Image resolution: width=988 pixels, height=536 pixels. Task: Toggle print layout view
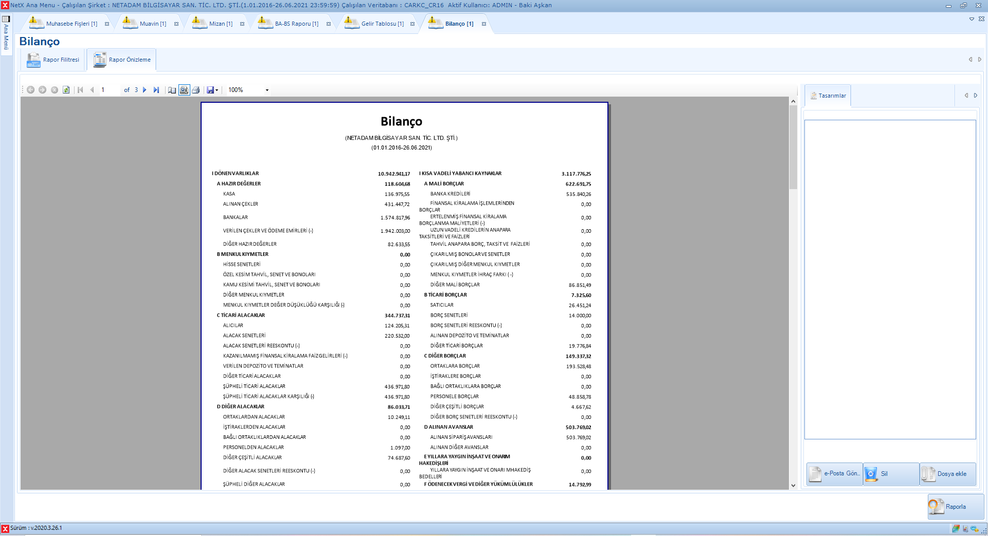[184, 90]
